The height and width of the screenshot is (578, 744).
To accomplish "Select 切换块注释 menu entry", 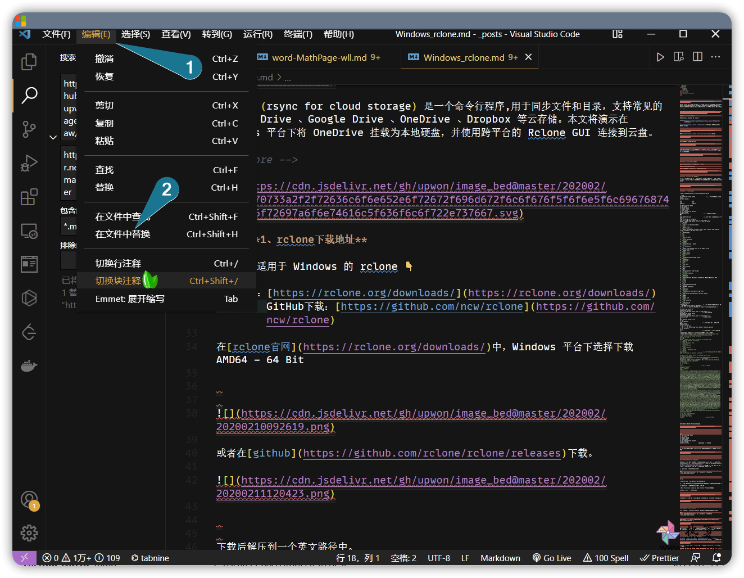I will [x=166, y=281].
